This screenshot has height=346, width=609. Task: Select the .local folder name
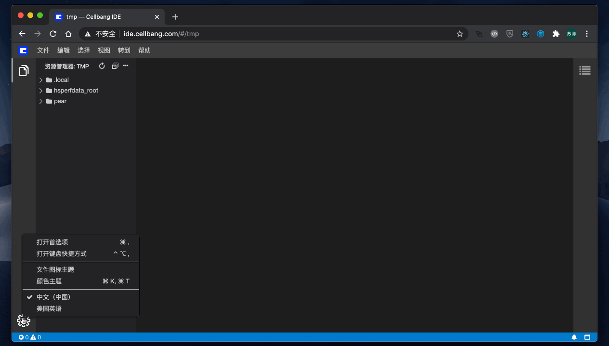[61, 80]
